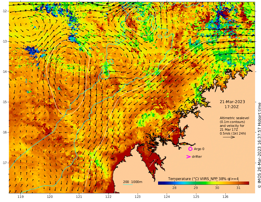This screenshot has height=202, width=261.
Task: Click the 31 label on the color scale
Action: tap(238, 188)
